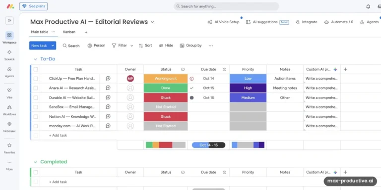Expand the left sidebar arrows button
381x190 pixels.
pyautogui.click(x=9, y=21)
